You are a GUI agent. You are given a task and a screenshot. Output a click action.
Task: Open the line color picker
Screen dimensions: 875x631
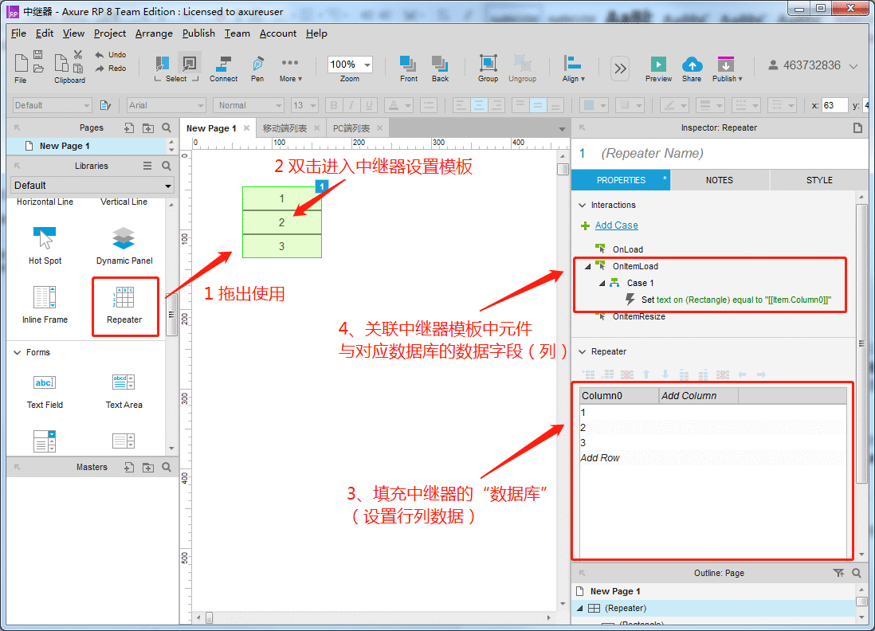(674, 105)
